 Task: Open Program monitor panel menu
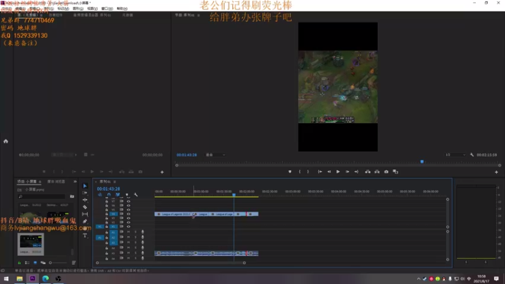point(198,15)
